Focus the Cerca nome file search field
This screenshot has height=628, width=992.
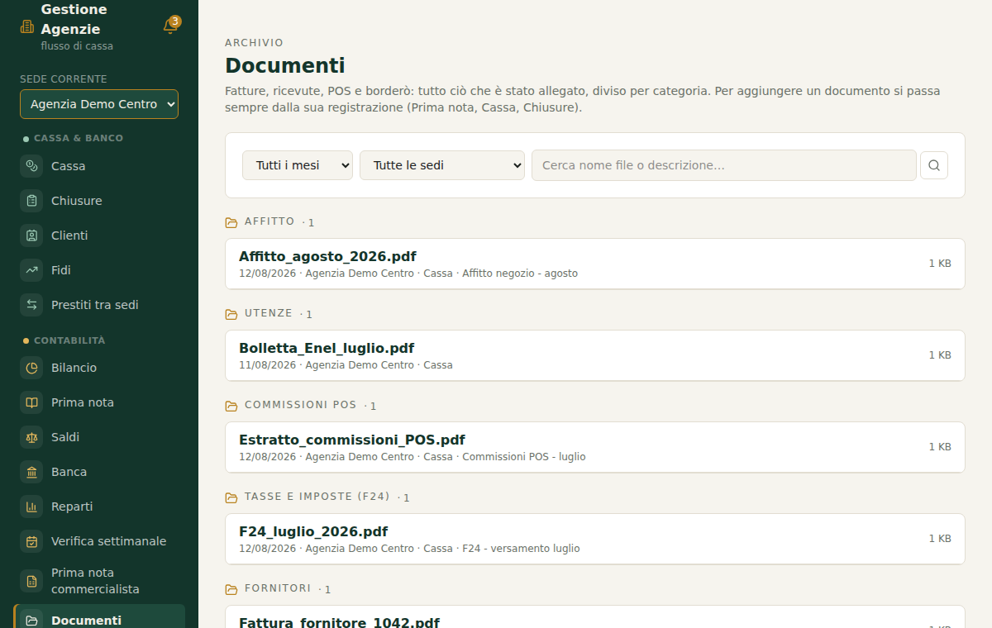point(724,165)
